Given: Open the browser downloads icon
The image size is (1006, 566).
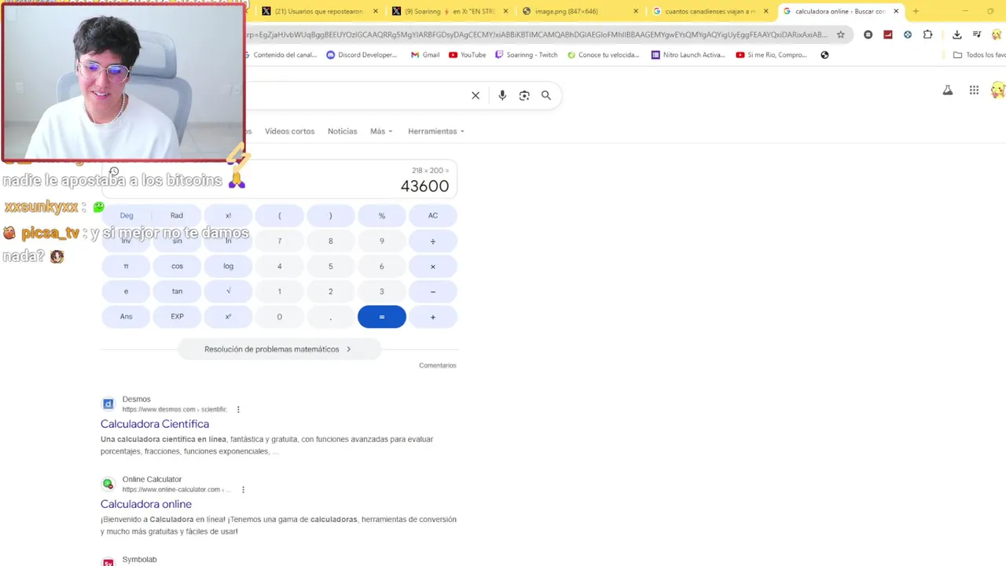Looking at the screenshot, I should 956,35.
